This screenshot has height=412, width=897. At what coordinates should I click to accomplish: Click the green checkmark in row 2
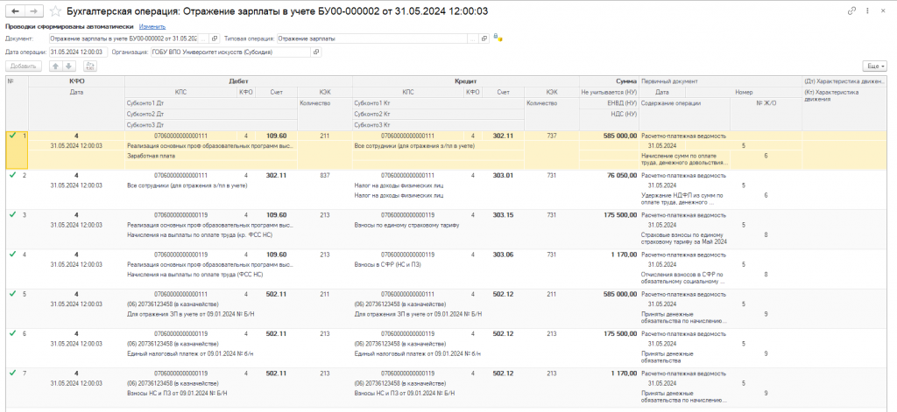[x=12, y=175]
